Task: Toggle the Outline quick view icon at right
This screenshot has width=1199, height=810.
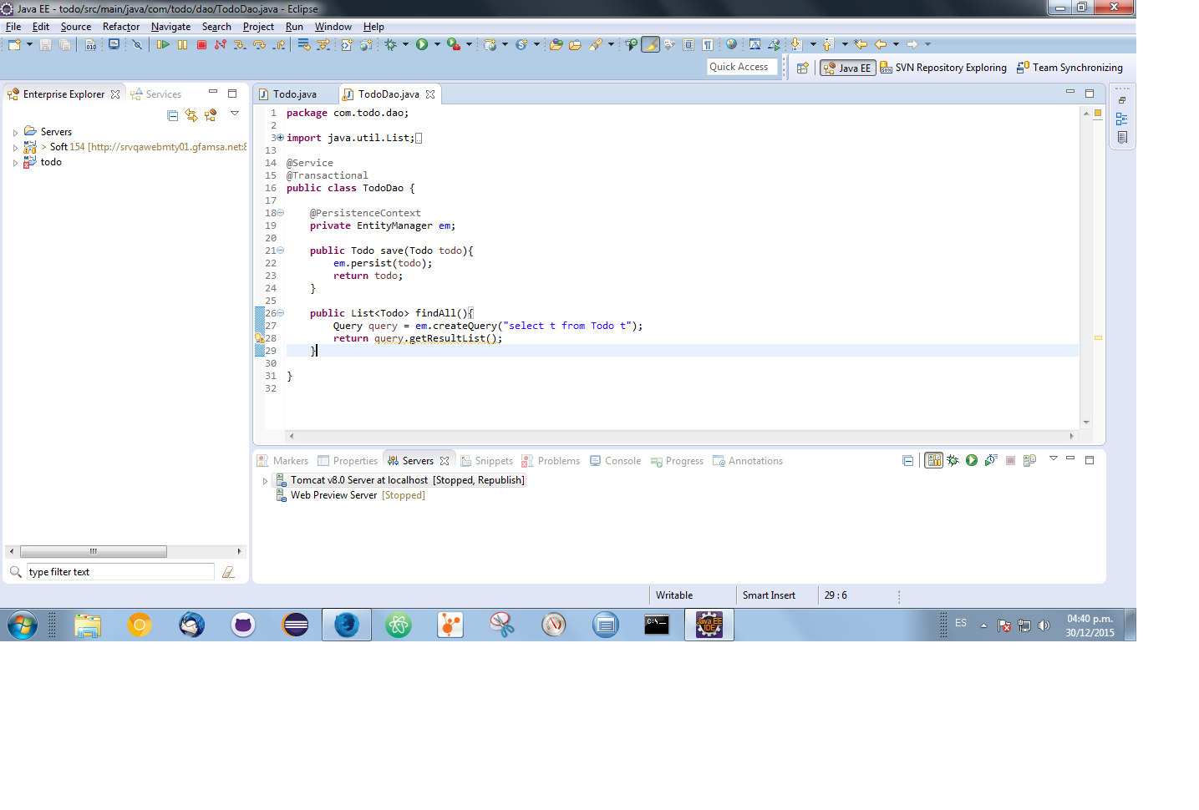Action: coord(1121,119)
